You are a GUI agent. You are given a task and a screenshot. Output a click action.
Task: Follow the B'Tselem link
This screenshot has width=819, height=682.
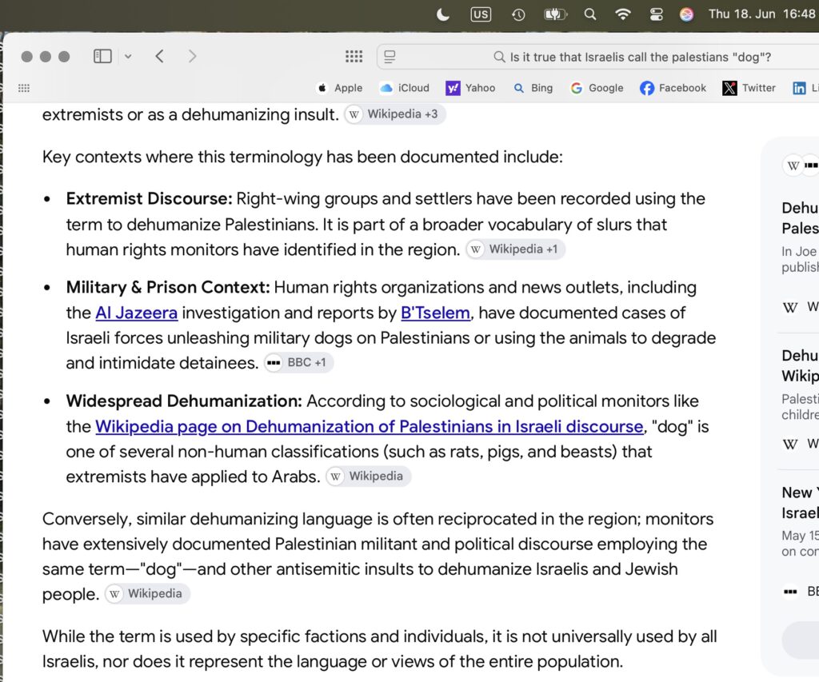[x=435, y=313]
